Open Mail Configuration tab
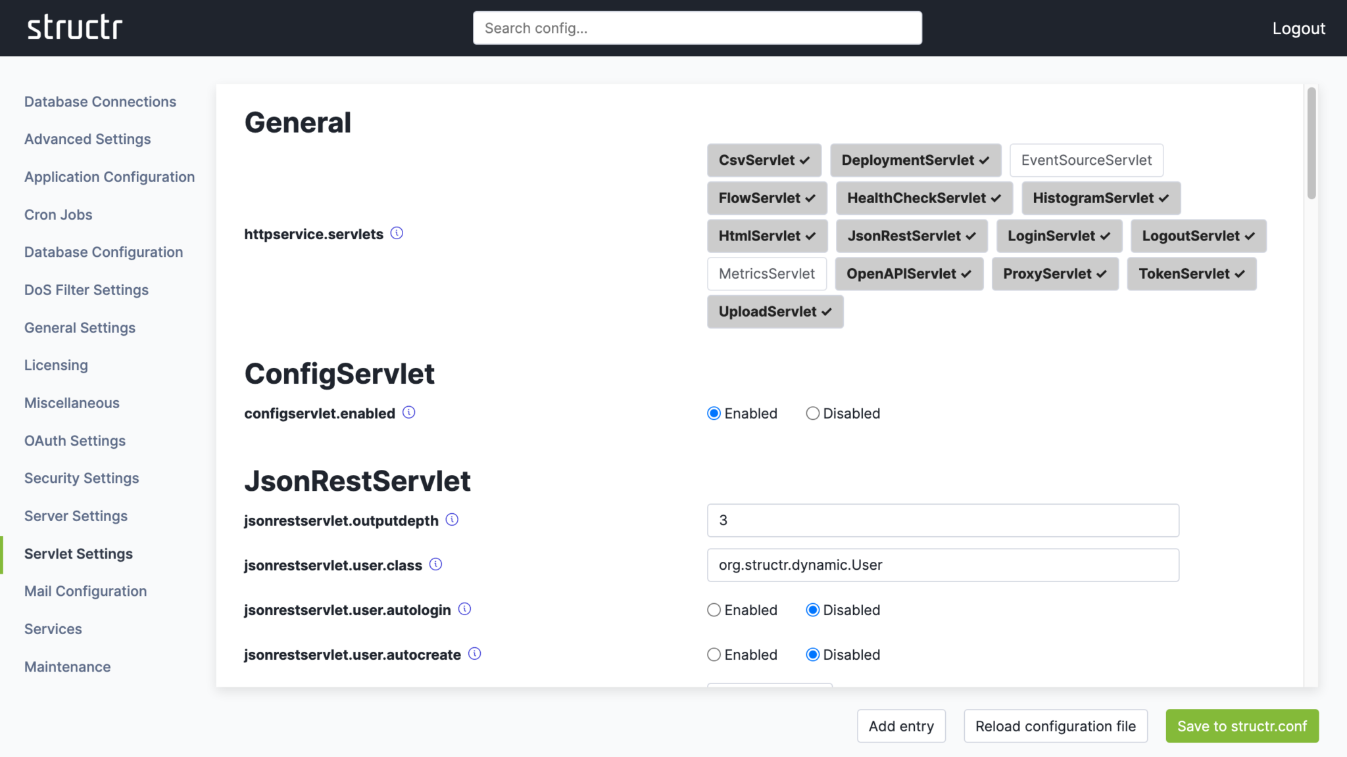Viewport: 1347px width, 757px height. coord(86,591)
